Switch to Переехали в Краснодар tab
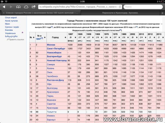Screen dimensions: 165x123 coord(120,13)
